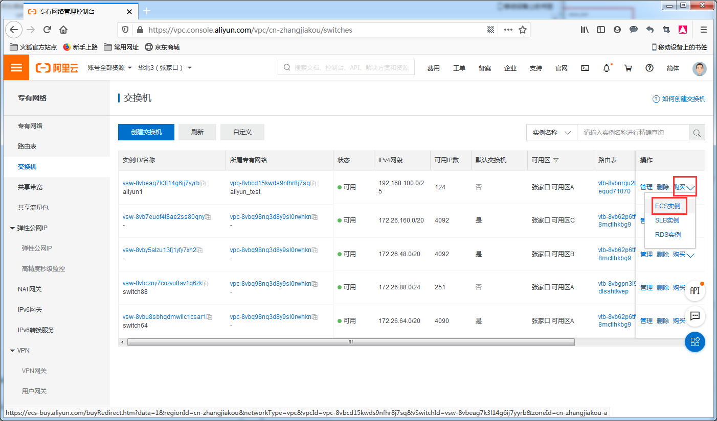Expand the 实例名称 search type dropdown
This screenshot has height=421, width=717.
(x=551, y=133)
